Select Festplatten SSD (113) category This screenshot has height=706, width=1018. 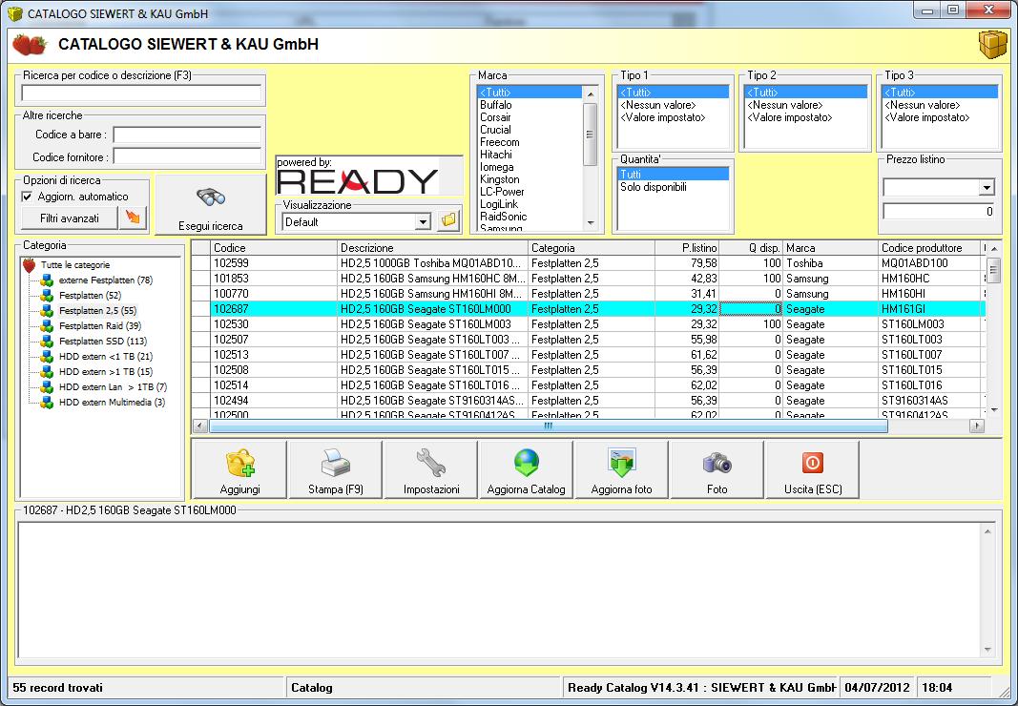click(x=102, y=342)
